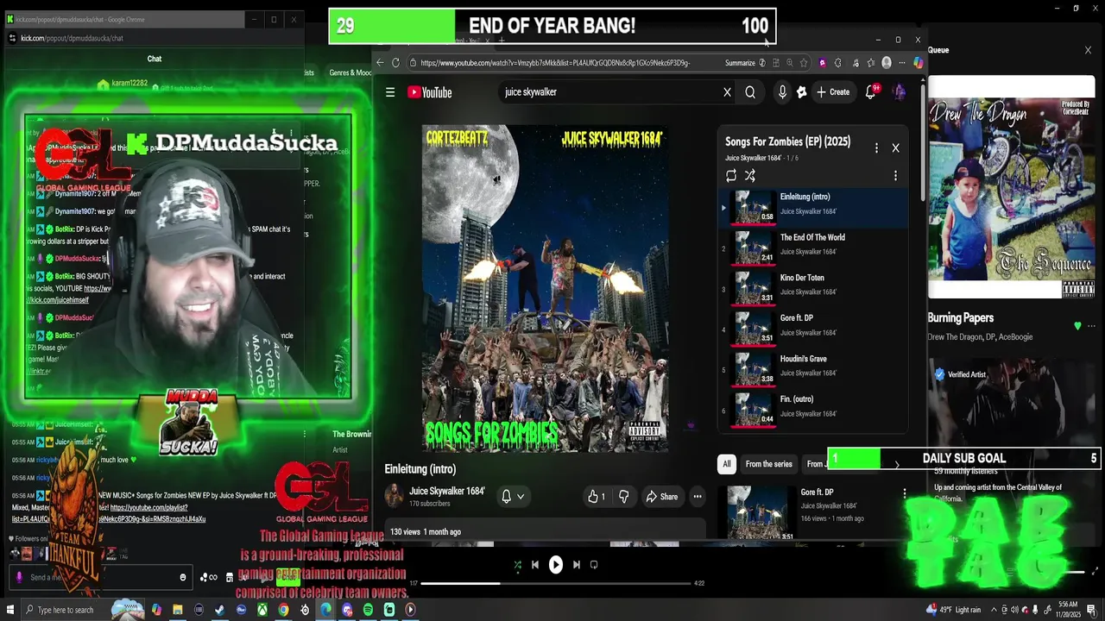
Task: Click the Create button on YouTube
Action: click(833, 92)
